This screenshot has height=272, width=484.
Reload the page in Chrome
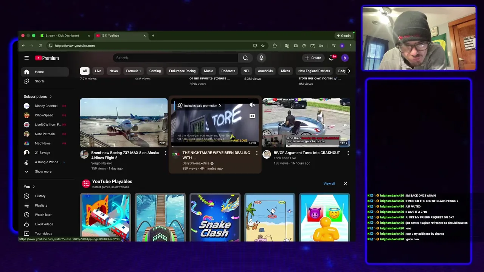[40, 46]
